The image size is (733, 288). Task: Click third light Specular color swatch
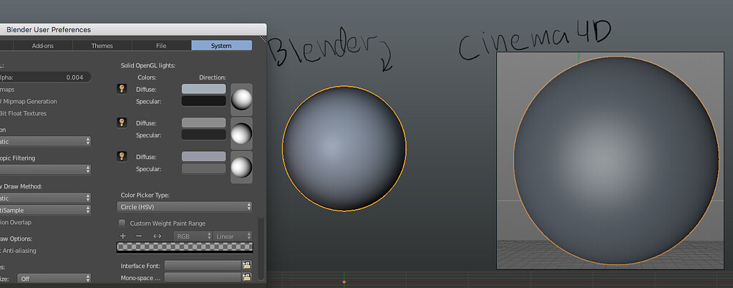tap(203, 169)
